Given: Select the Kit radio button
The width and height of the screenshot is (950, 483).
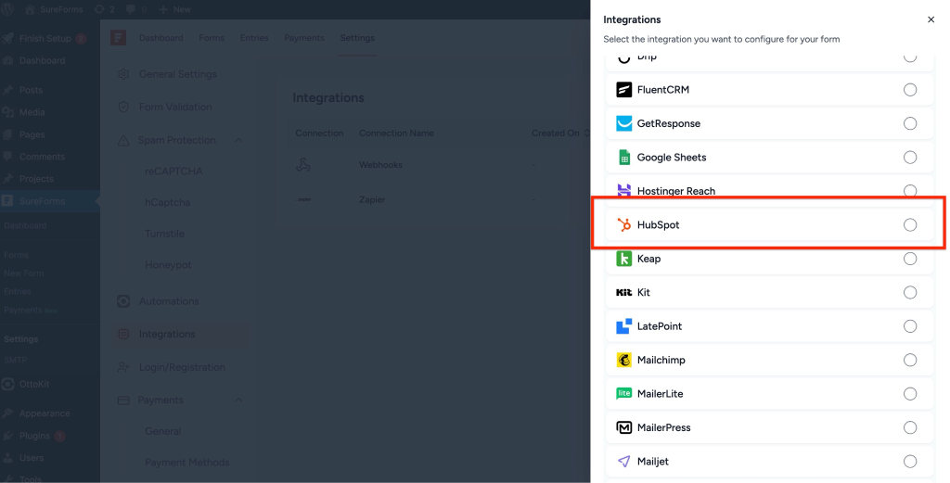Looking at the screenshot, I should 910,293.
